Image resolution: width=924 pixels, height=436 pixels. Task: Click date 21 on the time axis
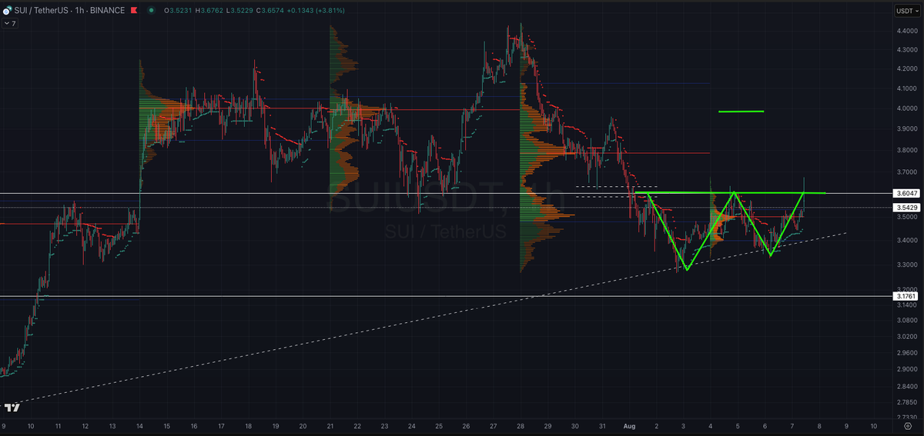tap(330, 425)
